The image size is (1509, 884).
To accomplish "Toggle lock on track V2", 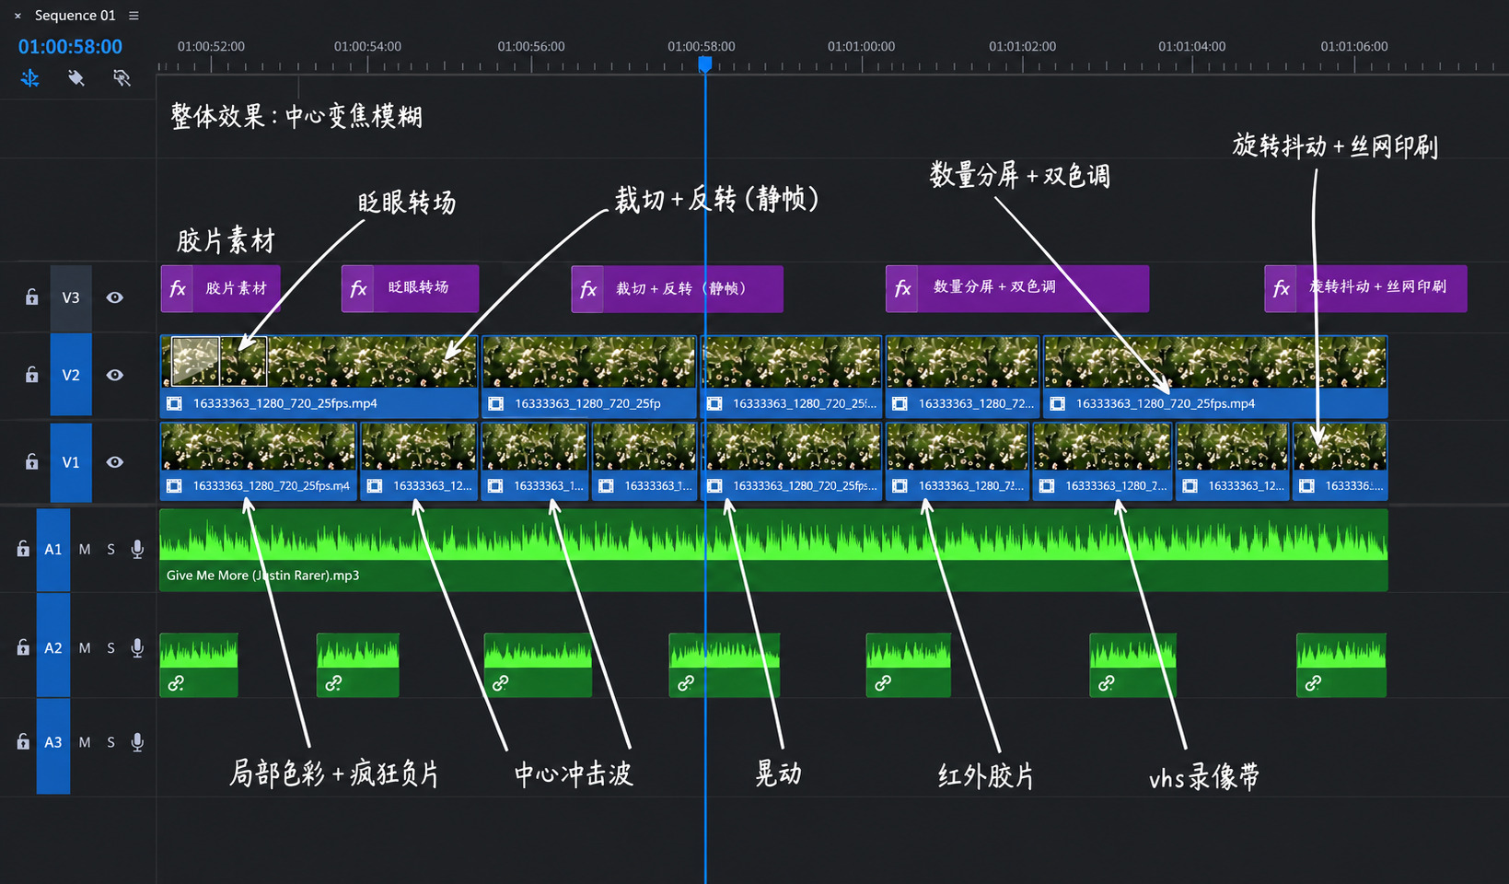I will click(x=31, y=375).
